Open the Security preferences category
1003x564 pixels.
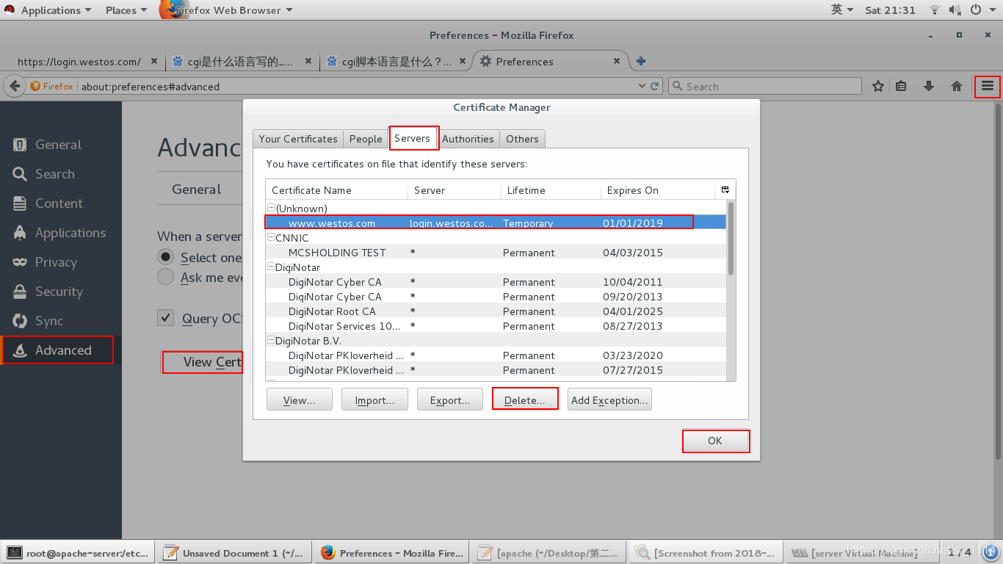[60, 292]
